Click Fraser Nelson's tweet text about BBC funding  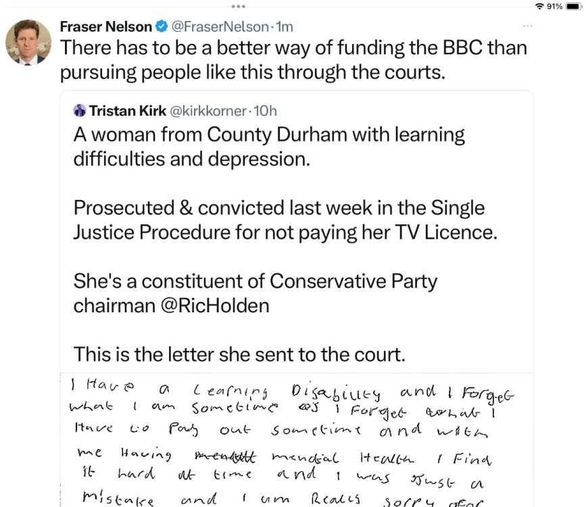pos(293,59)
